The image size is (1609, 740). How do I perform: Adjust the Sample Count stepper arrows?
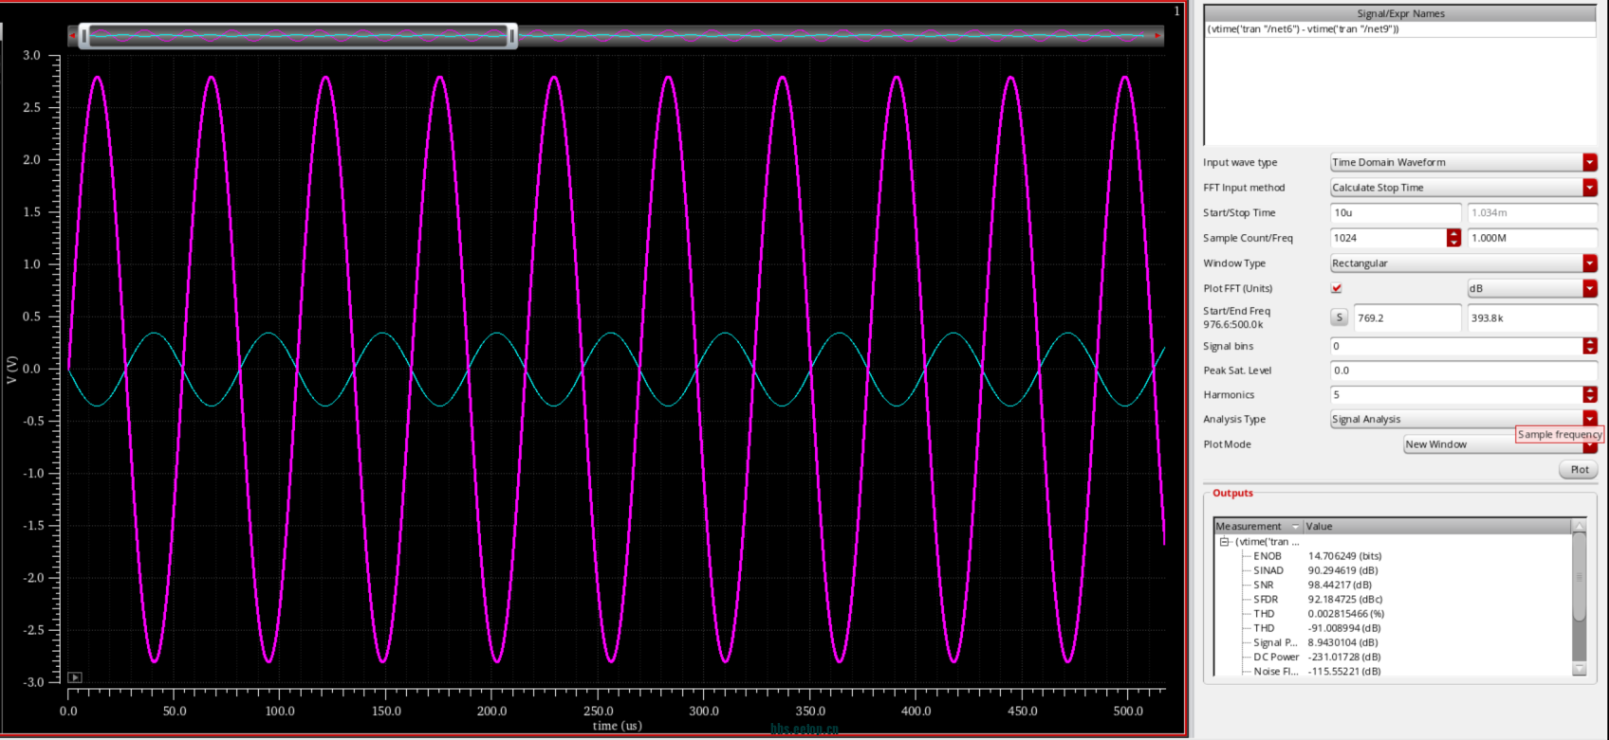(1453, 238)
